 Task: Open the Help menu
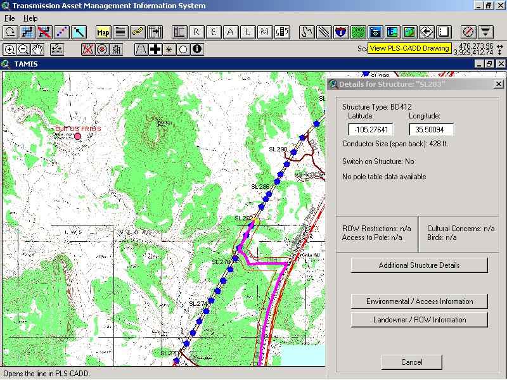pyautogui.click(x=30, y=18)
